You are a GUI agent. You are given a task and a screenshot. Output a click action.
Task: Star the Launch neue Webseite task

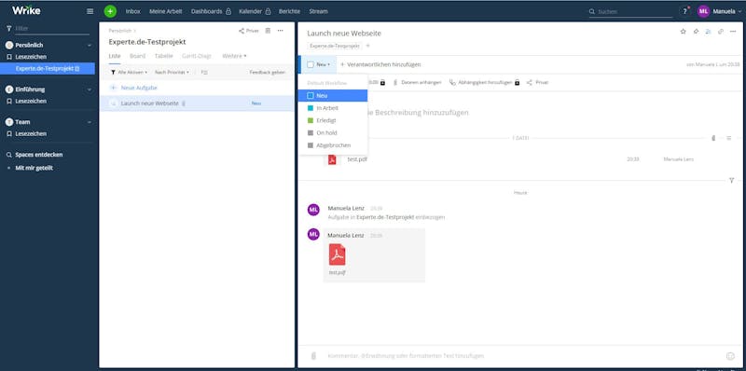684,32
